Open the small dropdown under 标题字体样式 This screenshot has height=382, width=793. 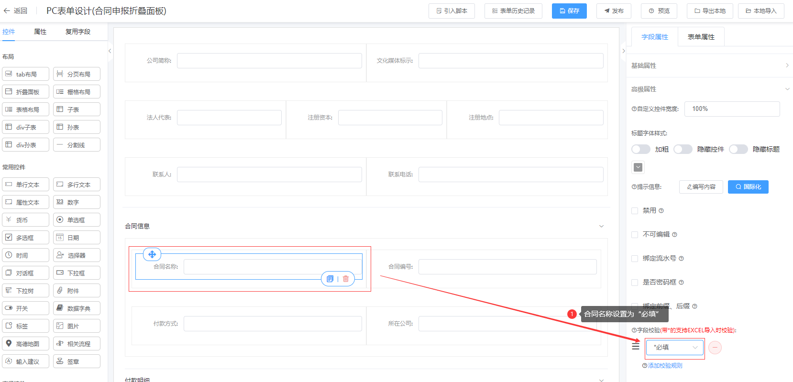(x=638, y=167)
